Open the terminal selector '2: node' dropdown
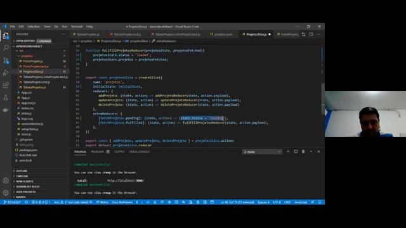Image resolution: width=406 pixels, height=228 pixels. tap(262, 152)
